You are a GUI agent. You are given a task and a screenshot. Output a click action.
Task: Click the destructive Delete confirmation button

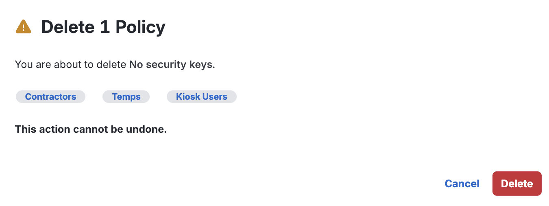coord(517,184)
